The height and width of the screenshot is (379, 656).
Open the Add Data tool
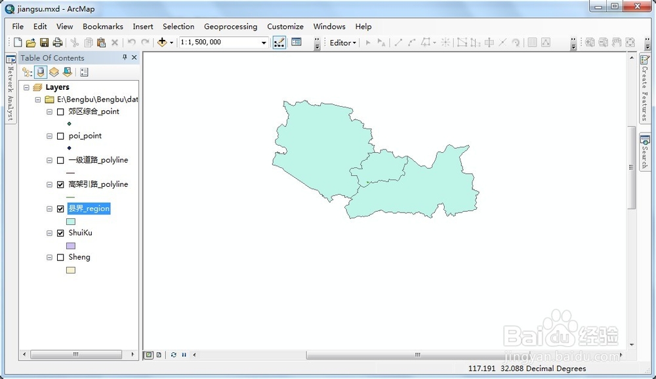coord(163,42)
